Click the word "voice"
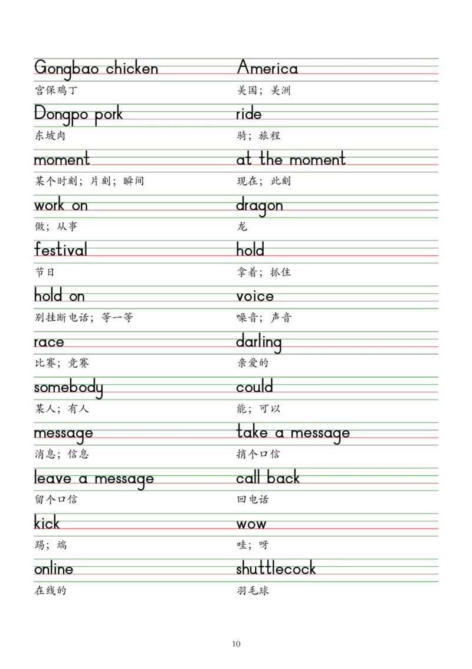 tap(254, 296)
